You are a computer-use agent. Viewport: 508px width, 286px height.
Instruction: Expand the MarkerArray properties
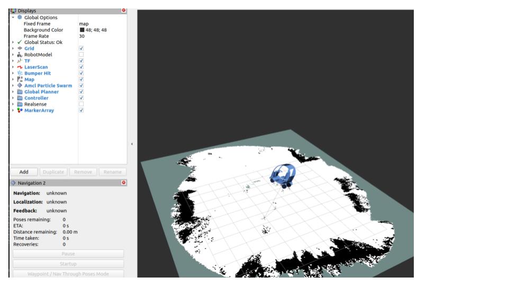point(13,110)
